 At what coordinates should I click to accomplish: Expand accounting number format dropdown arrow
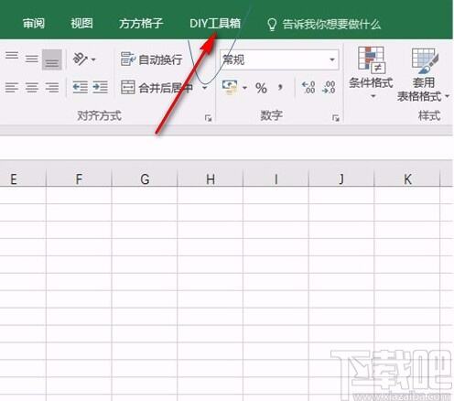click(244, 88)
